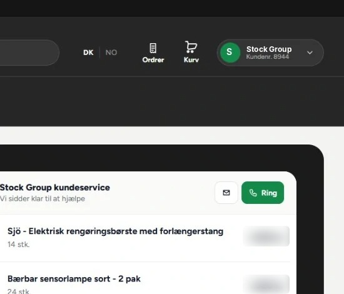Click the 14 stk. quantity text
Screen dimensions: 344x294
(x=19, y=245)
